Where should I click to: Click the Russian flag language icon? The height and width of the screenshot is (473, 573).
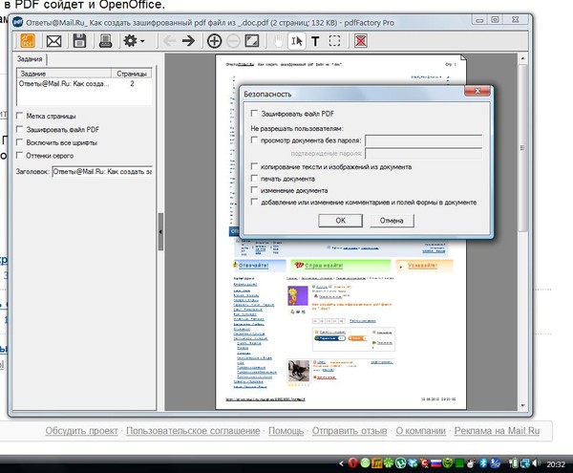[x=435, y=463]
